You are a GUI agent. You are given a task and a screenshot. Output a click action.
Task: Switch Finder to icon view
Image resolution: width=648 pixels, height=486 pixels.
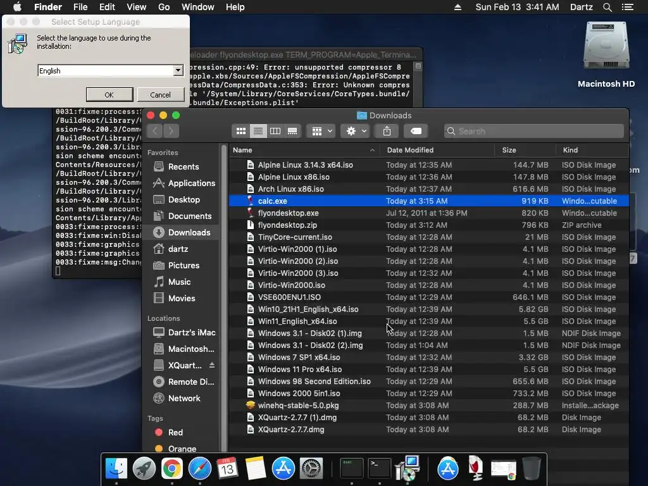[241, 131]
